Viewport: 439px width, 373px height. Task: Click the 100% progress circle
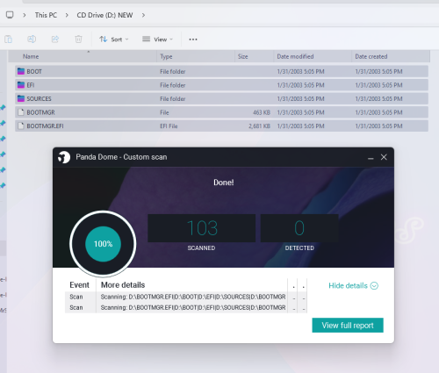coord(103,244)
